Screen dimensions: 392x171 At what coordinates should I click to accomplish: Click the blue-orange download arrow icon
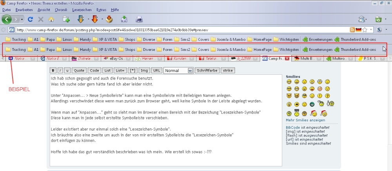click(x=81, y=19)
